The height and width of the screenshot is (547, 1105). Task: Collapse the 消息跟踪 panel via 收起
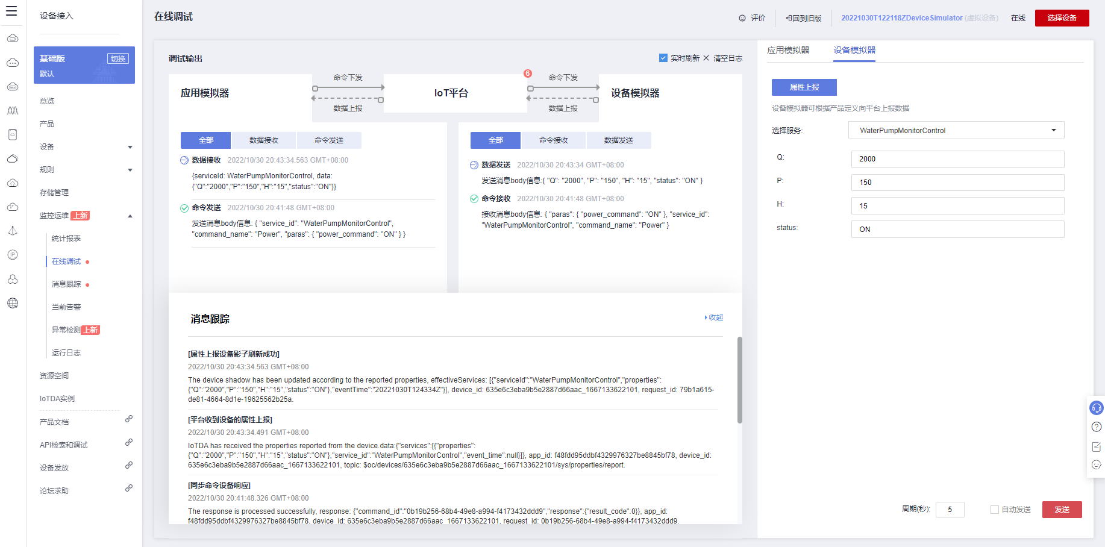tap(714, 317)
